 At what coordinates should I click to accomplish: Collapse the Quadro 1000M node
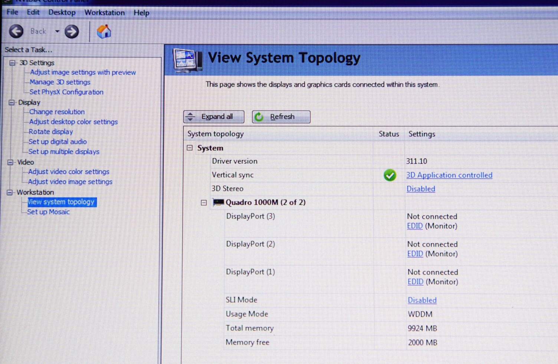coord(204,202)
